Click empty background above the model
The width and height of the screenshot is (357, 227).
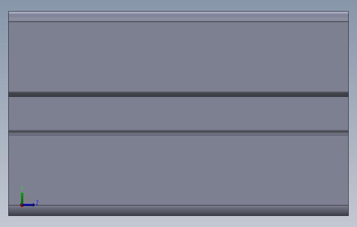tap(178, 6)
